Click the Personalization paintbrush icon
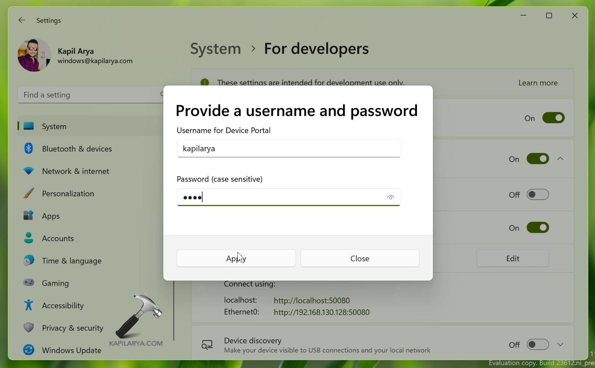595x368 pixels. (29, 193)
